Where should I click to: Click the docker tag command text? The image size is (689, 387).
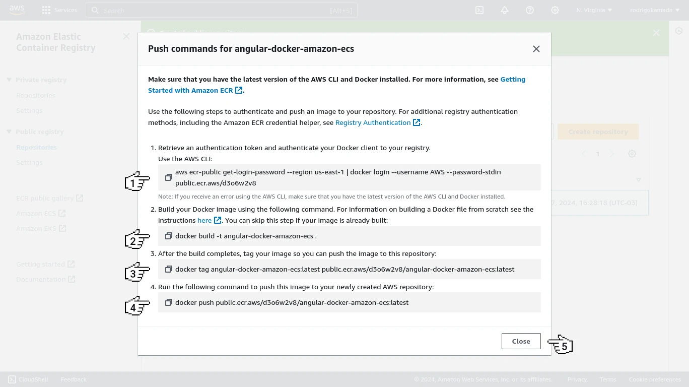click(345, 269)
